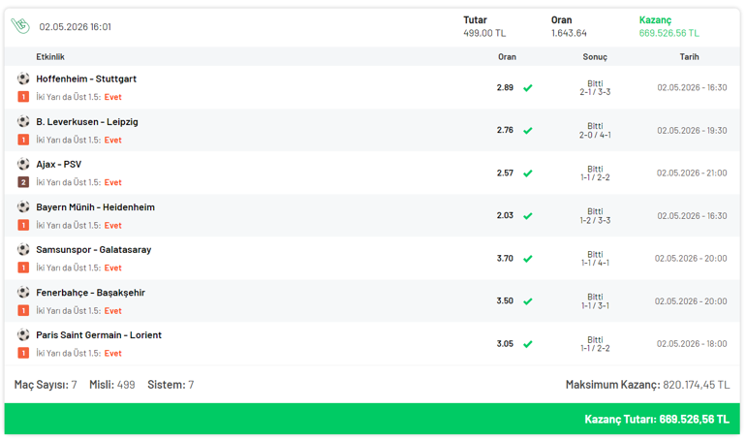Click green checkmark beside odds 2.76
Screen dimensions: 746x441
pos(528,130)
